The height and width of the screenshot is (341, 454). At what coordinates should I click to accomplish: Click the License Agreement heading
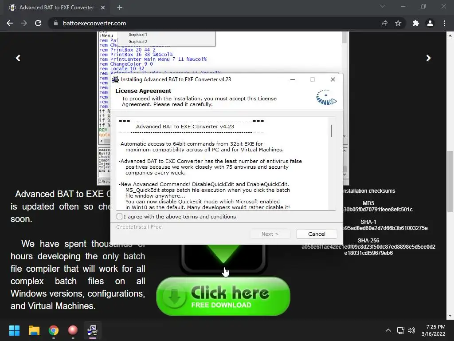143,91
